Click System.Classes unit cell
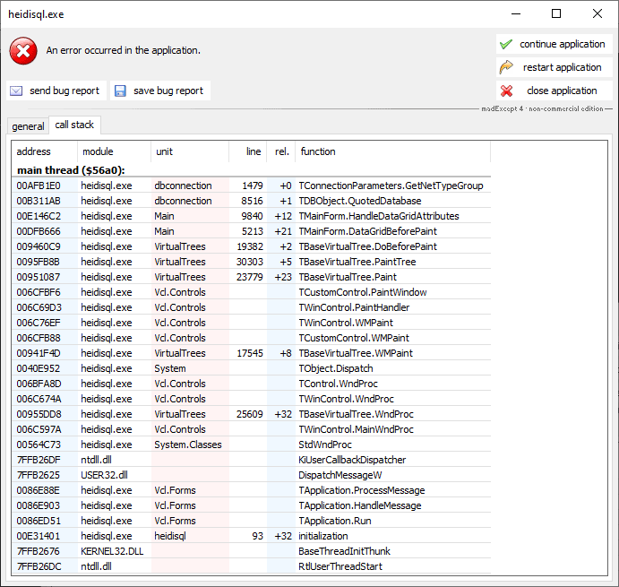Screen dimensions: 619x587 (188, 445)
